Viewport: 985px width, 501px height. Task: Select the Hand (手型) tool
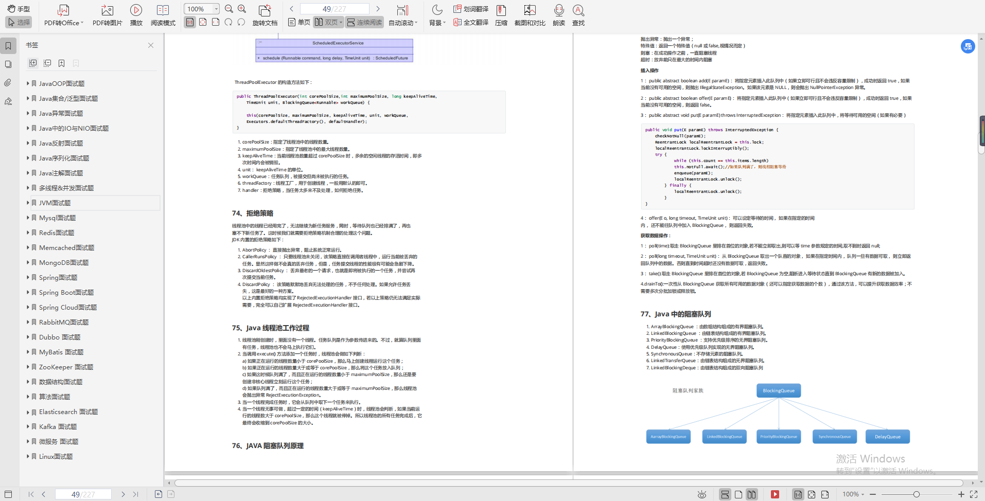click(x=19, y=9)
